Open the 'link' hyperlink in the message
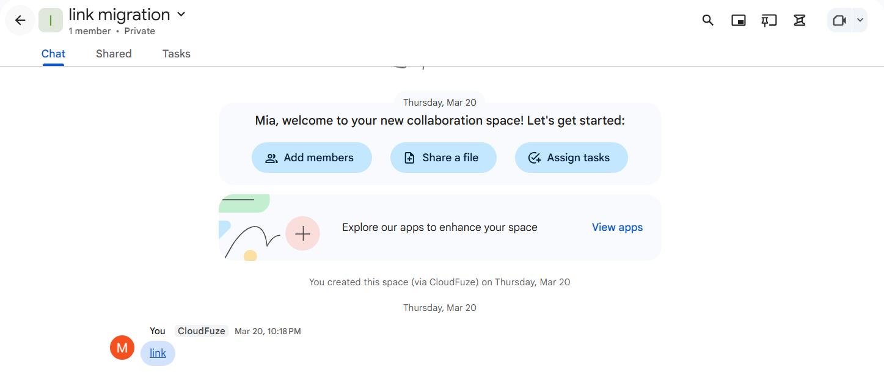This screenshot has height=372, width=884. click(x=158, y=353)
